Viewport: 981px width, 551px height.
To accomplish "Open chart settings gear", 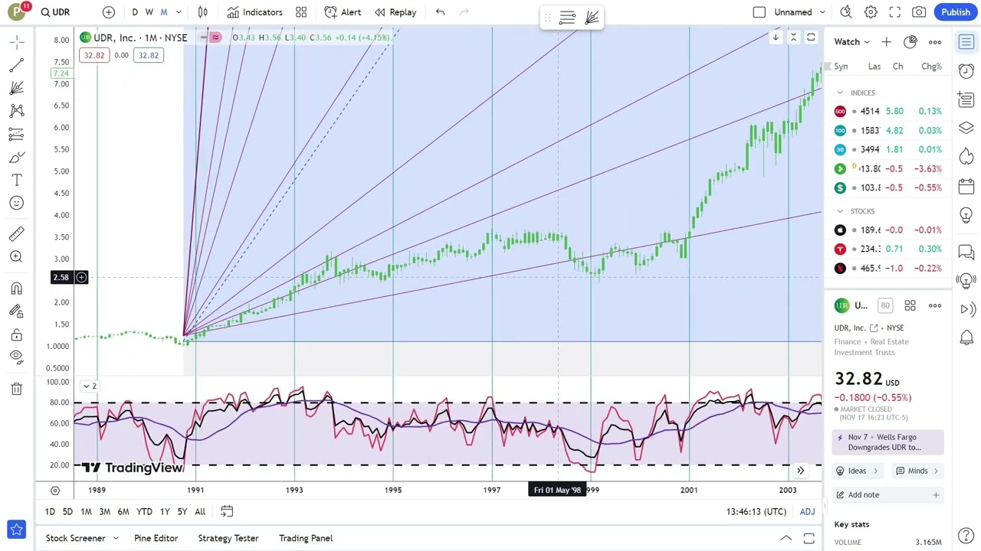I will coord(871,12).
